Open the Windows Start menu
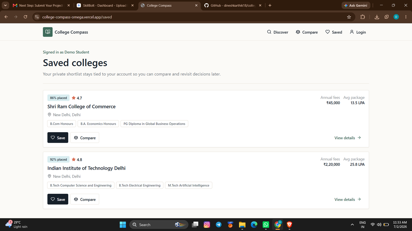Viewport: 412px width, 231px height. point(123,225)
